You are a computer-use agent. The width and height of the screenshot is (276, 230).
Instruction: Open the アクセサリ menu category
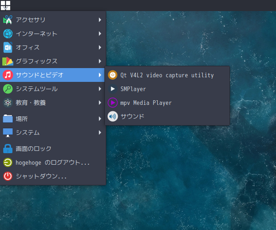(x=53, y=20)
